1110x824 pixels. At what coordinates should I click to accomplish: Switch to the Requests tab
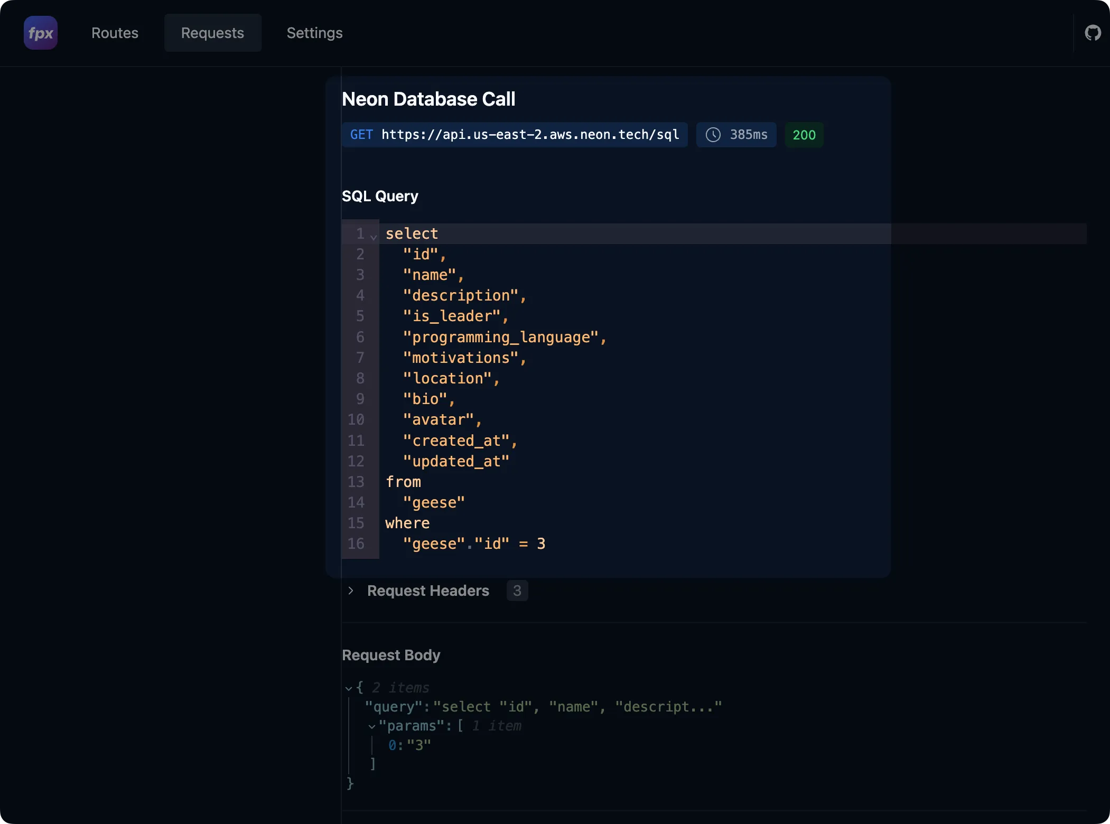212,33
